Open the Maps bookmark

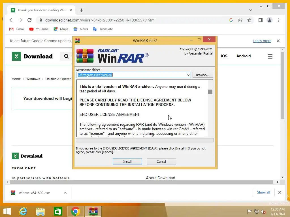tap(61, 29)
